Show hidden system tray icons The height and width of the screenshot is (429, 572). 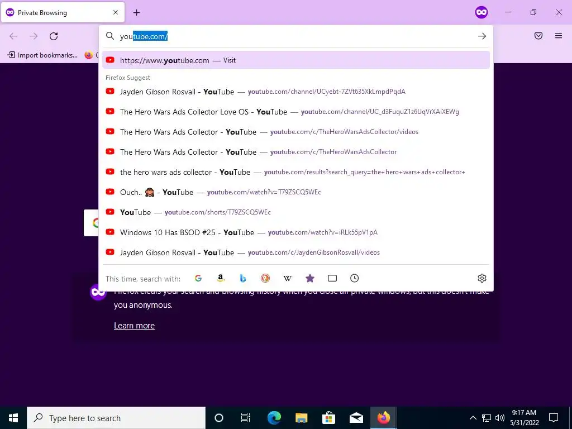(x=473, y=418)
